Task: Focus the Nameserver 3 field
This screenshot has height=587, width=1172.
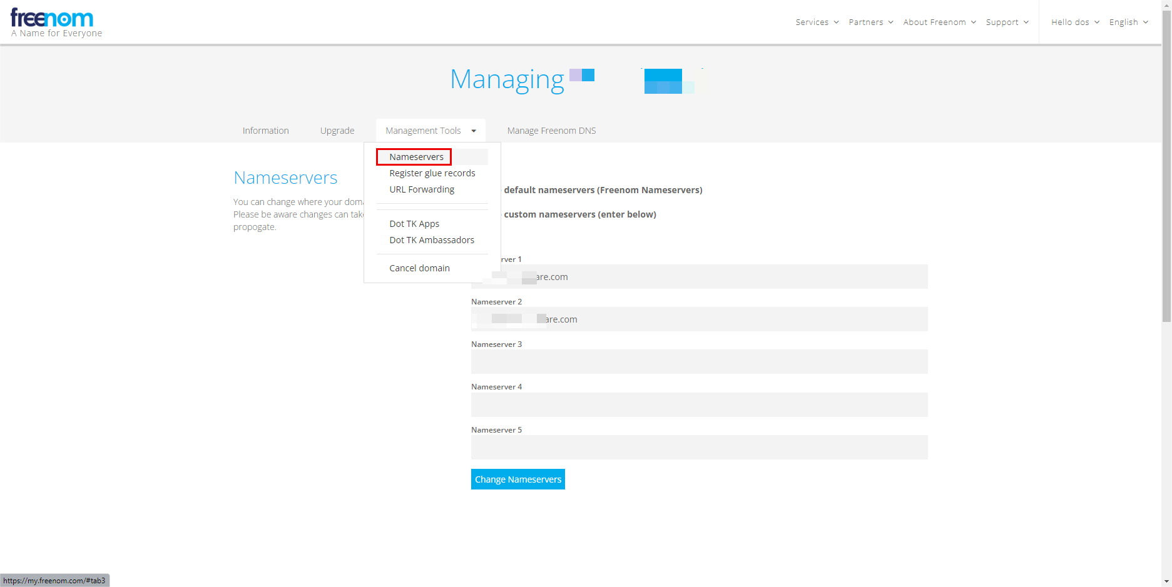Action: [x=700, y=362]
